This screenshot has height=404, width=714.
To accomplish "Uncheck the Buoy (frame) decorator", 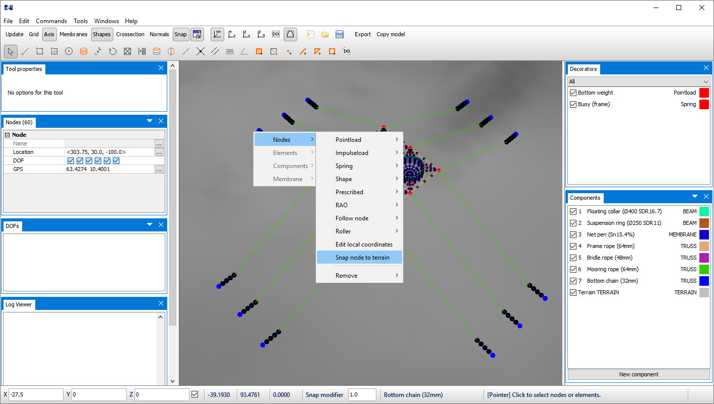I will (573, 104).
